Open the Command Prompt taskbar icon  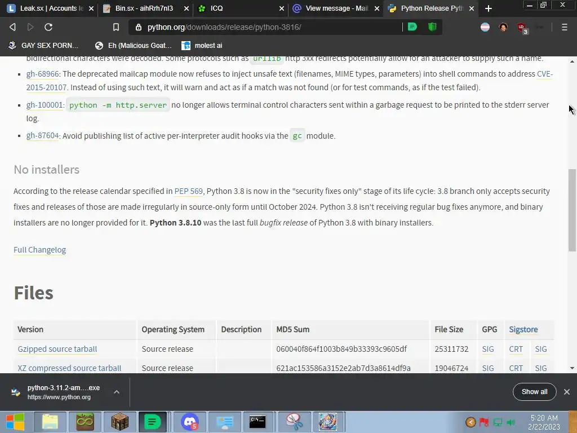[x=258, y=422]
